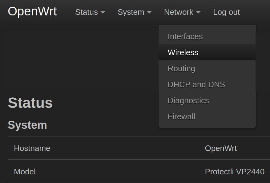Choose Routing in the Network menu
The image size is (270, 183).
(181, 68)
